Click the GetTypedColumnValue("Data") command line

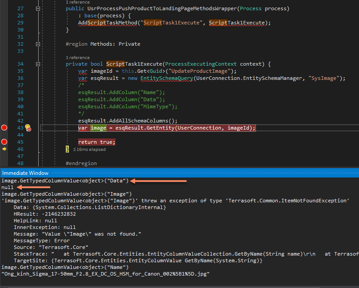click(x=65, y=181)
